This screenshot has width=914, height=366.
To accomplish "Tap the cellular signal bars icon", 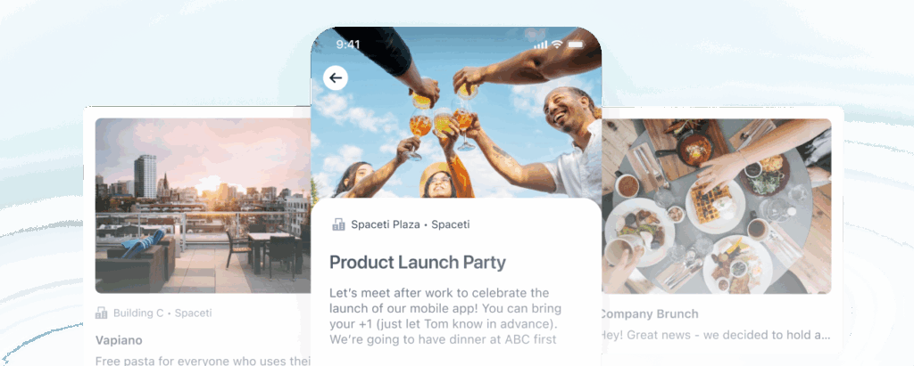I will tap(541, 45).
